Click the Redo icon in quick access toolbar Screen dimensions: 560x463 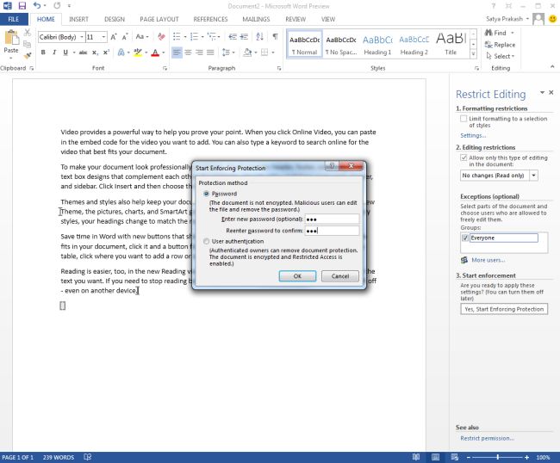click(x=57, y=6)
